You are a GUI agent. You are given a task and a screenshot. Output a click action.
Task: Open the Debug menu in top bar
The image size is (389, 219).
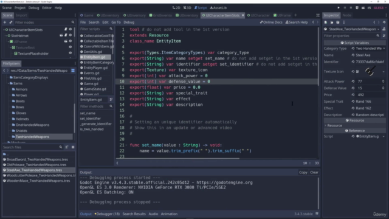coord(34,8)
